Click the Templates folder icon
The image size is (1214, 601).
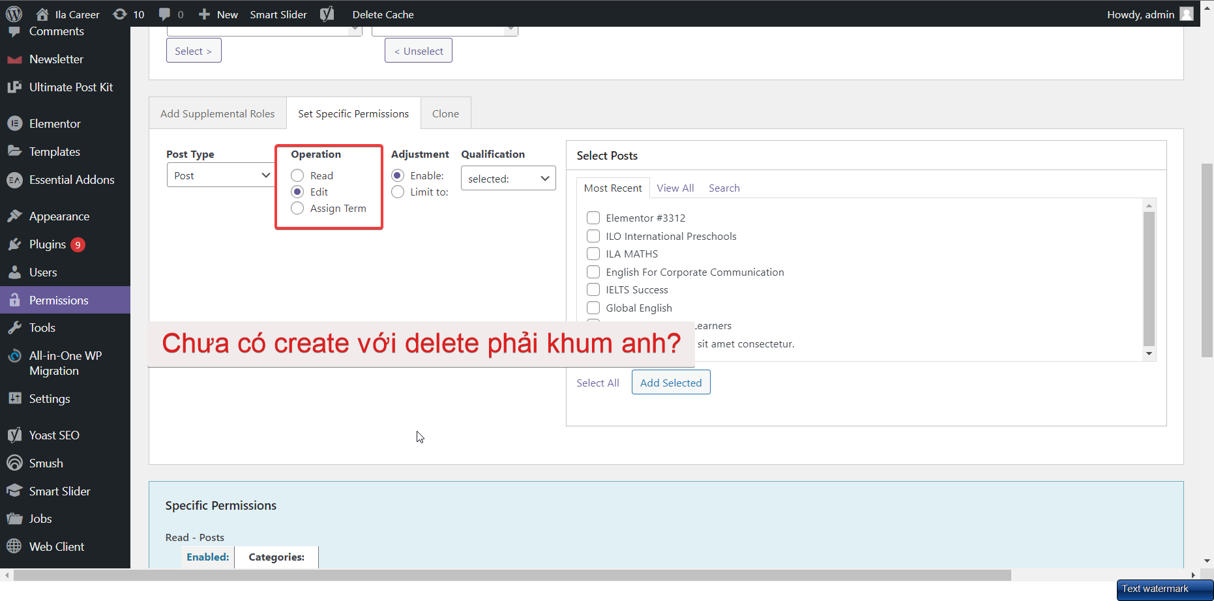tap(14, 151)
